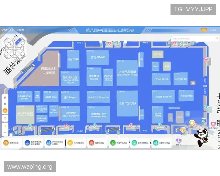Screen dimensions: 220x176
Task: Click the orange icon in bottom category bar
Action: 6,143
